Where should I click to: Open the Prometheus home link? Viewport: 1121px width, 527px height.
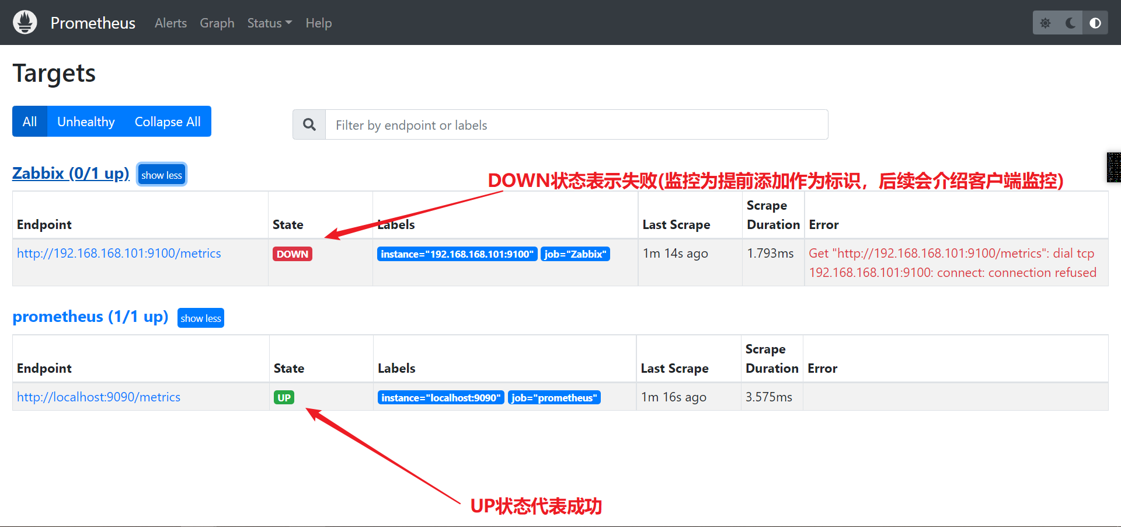[x=93, y=23]
